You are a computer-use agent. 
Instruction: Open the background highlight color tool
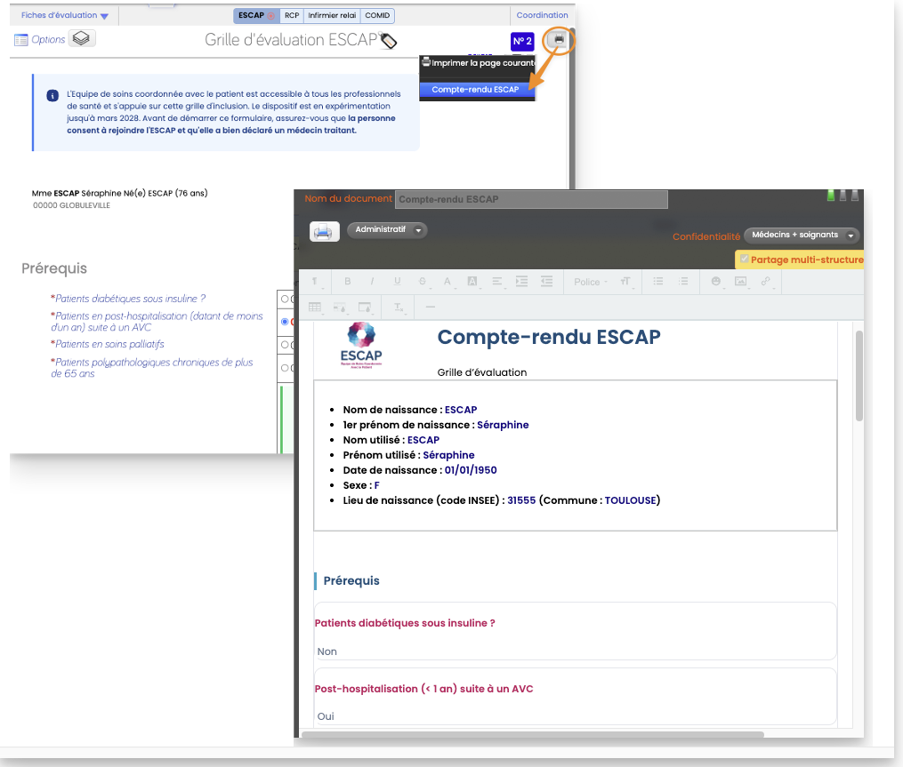472,282
